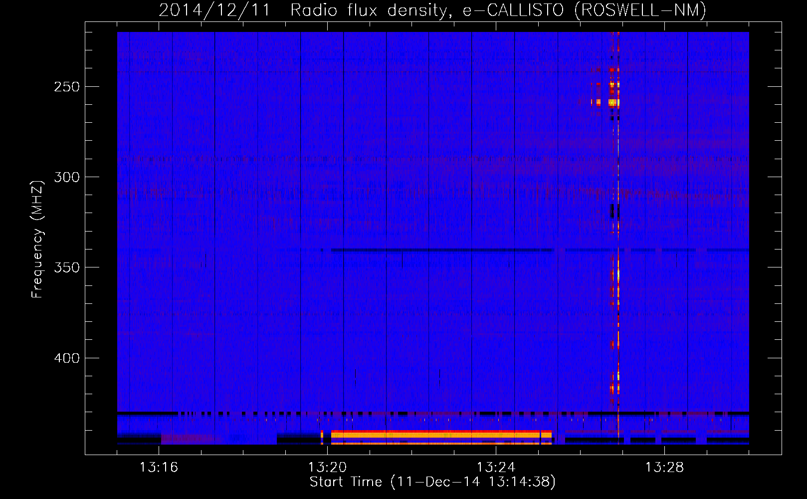Select the 400 frequency axis label
807x499 pixels.
[67, 358]
